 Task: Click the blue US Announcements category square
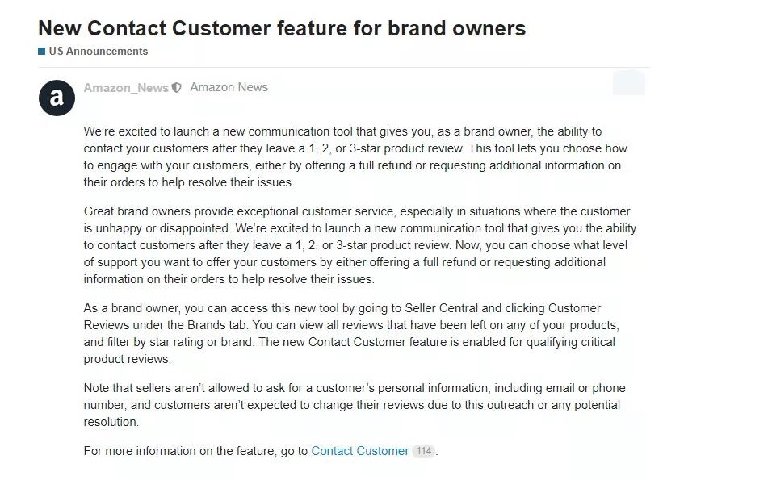tap(41, 52)
